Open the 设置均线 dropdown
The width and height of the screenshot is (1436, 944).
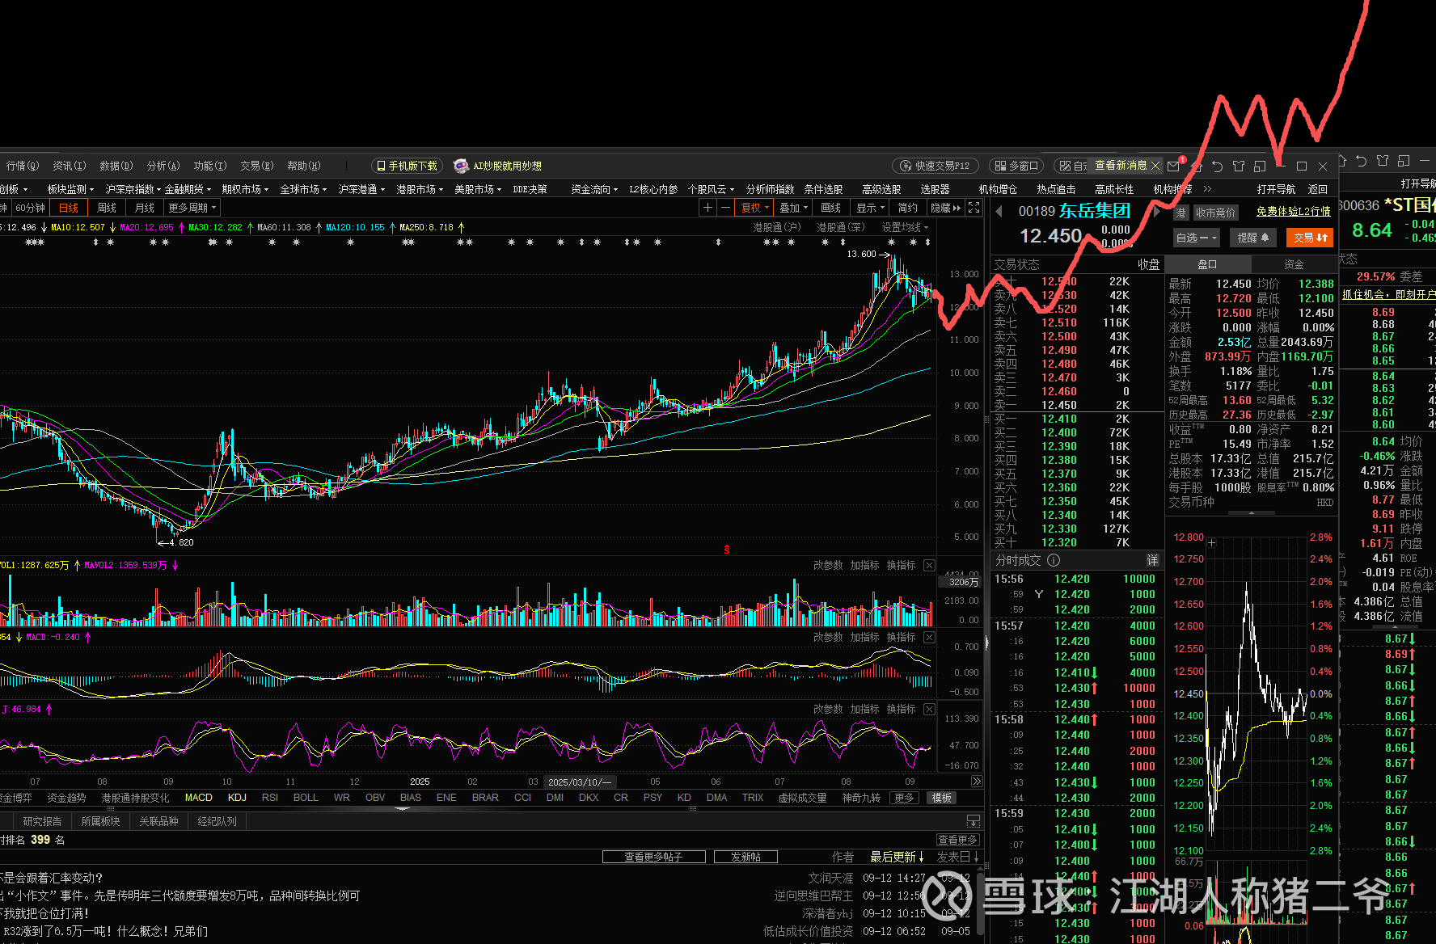click(x=905, y=227)
